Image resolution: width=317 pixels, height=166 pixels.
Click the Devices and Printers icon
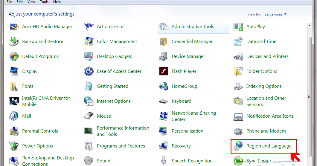tap(238, 56)
